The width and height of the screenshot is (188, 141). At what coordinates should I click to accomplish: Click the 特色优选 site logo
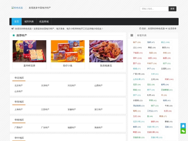[x=17, y=8]
